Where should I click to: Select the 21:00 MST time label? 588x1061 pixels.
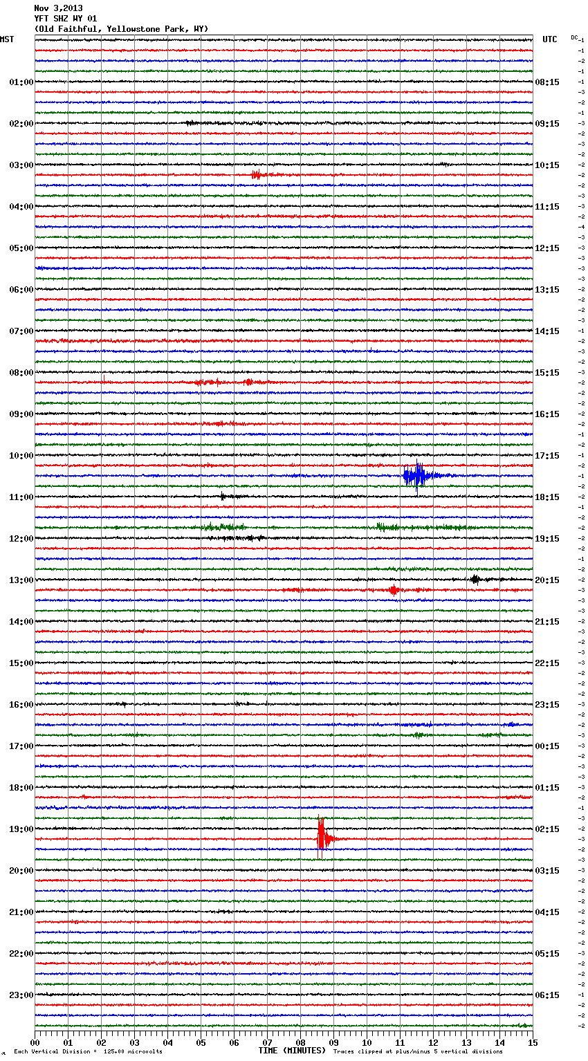click(21, 912)
